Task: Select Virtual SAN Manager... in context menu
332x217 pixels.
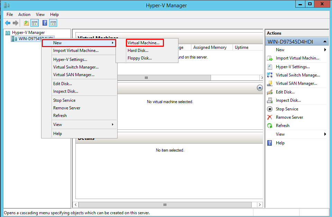Action: tap(80, 75)
